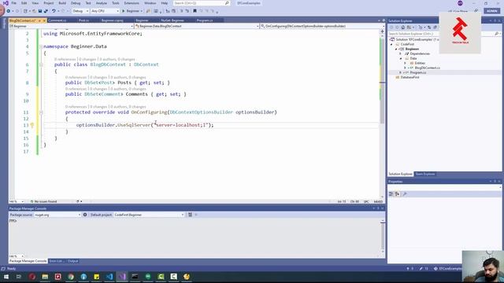Click the DbContextOptionsBuilder type in code

click(x=202, y=112)
